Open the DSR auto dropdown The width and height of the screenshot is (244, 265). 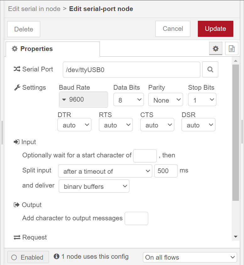point(198,125)
